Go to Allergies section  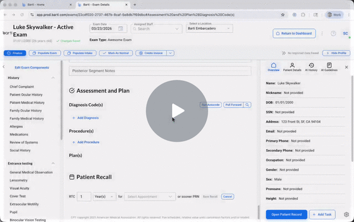[16, 126]
